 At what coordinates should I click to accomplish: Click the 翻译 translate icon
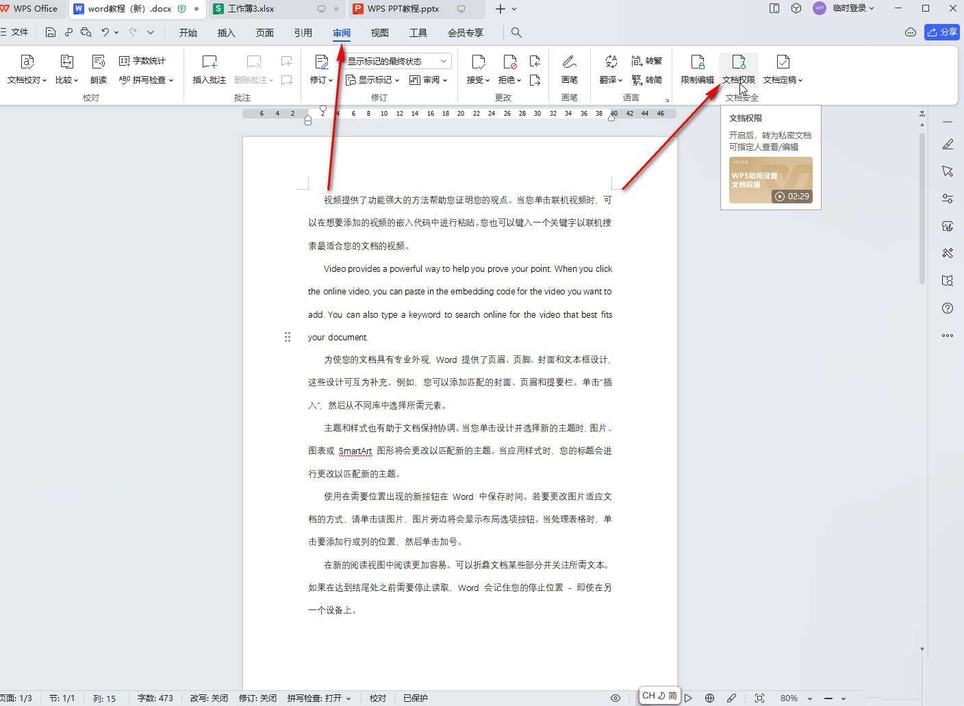(x=611, y=62)
